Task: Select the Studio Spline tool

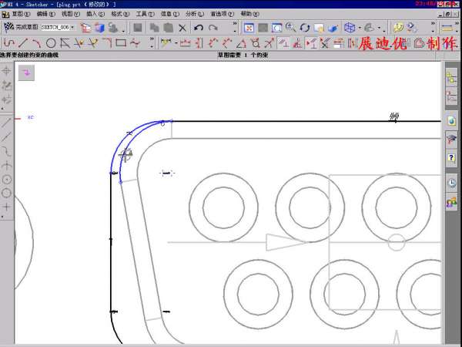Action: coord(135,43)
